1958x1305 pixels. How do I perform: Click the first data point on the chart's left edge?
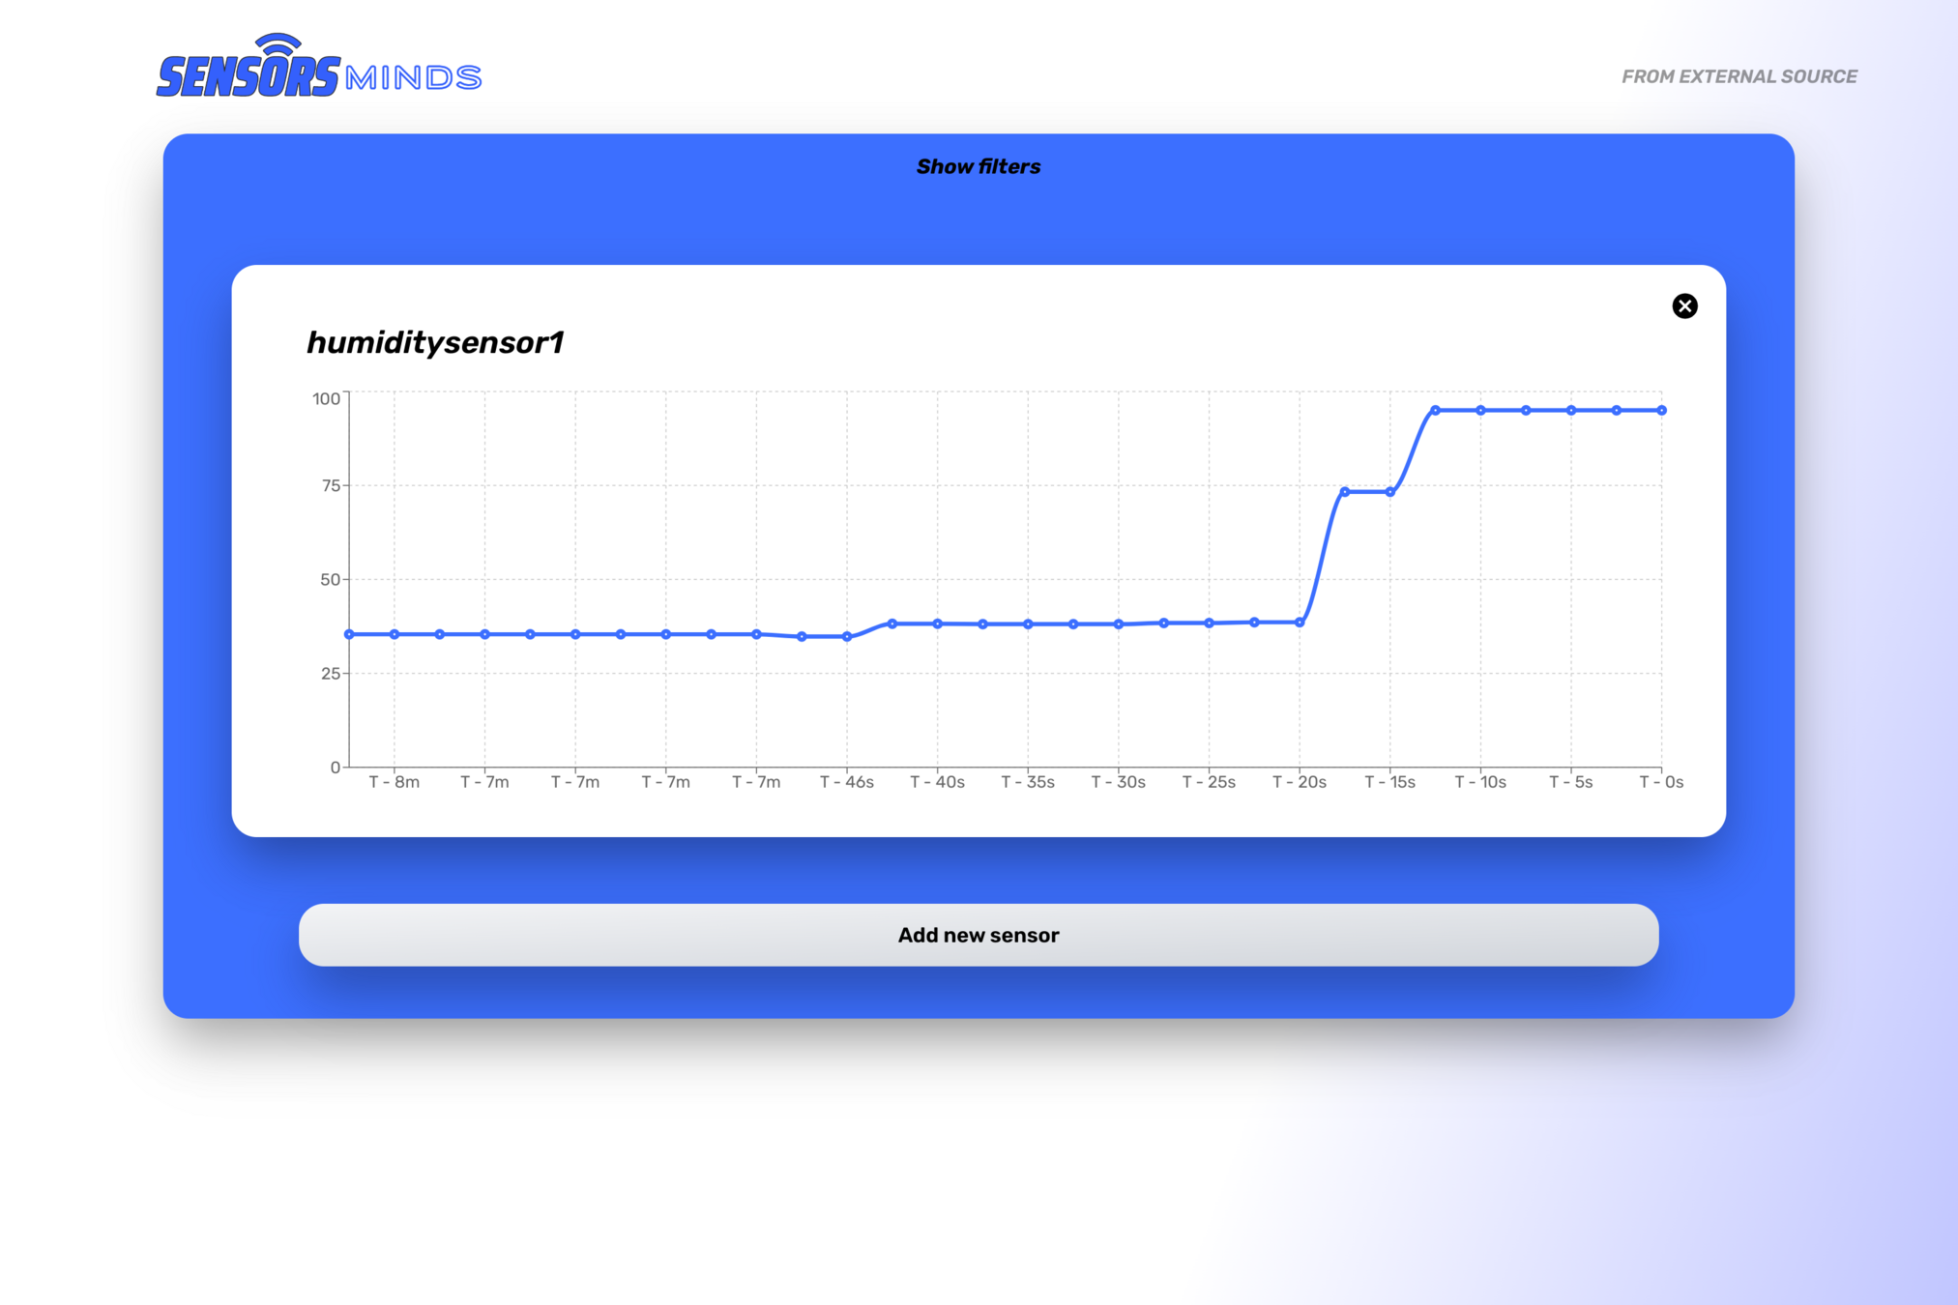tap(349, 635)
